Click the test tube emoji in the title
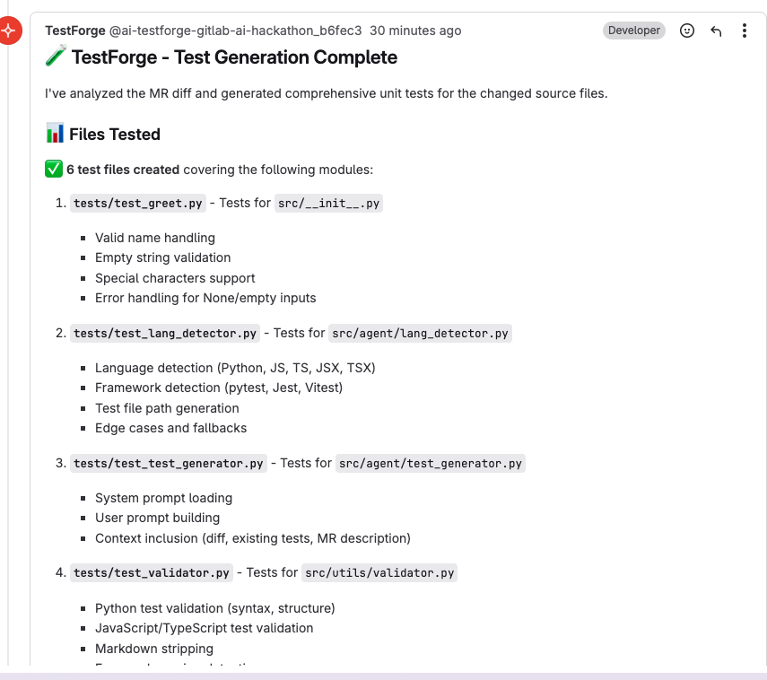The image size is (767, 680). pos(55,57)
